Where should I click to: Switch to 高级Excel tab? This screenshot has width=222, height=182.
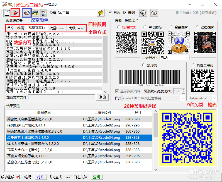(76, 28)
